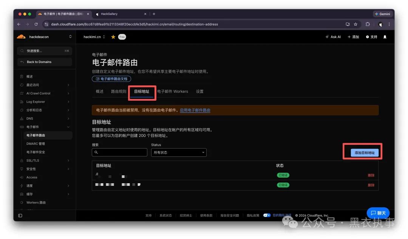Click the magnifier icon in quick search
Screen dimensions: 408x239
click(x=22, y=51)
